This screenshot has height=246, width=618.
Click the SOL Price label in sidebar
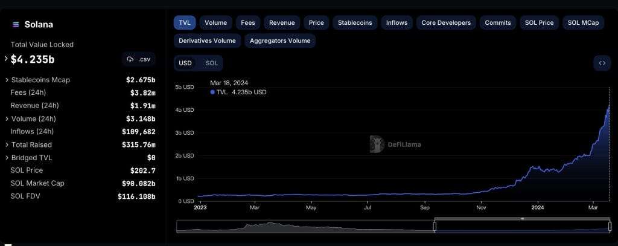pyautogui.click(x=27, y=170)
